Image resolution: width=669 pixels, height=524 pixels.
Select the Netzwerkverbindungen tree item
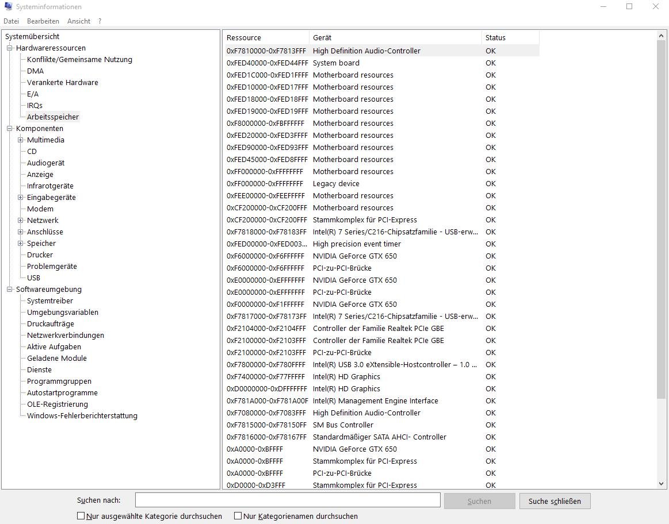66,336
